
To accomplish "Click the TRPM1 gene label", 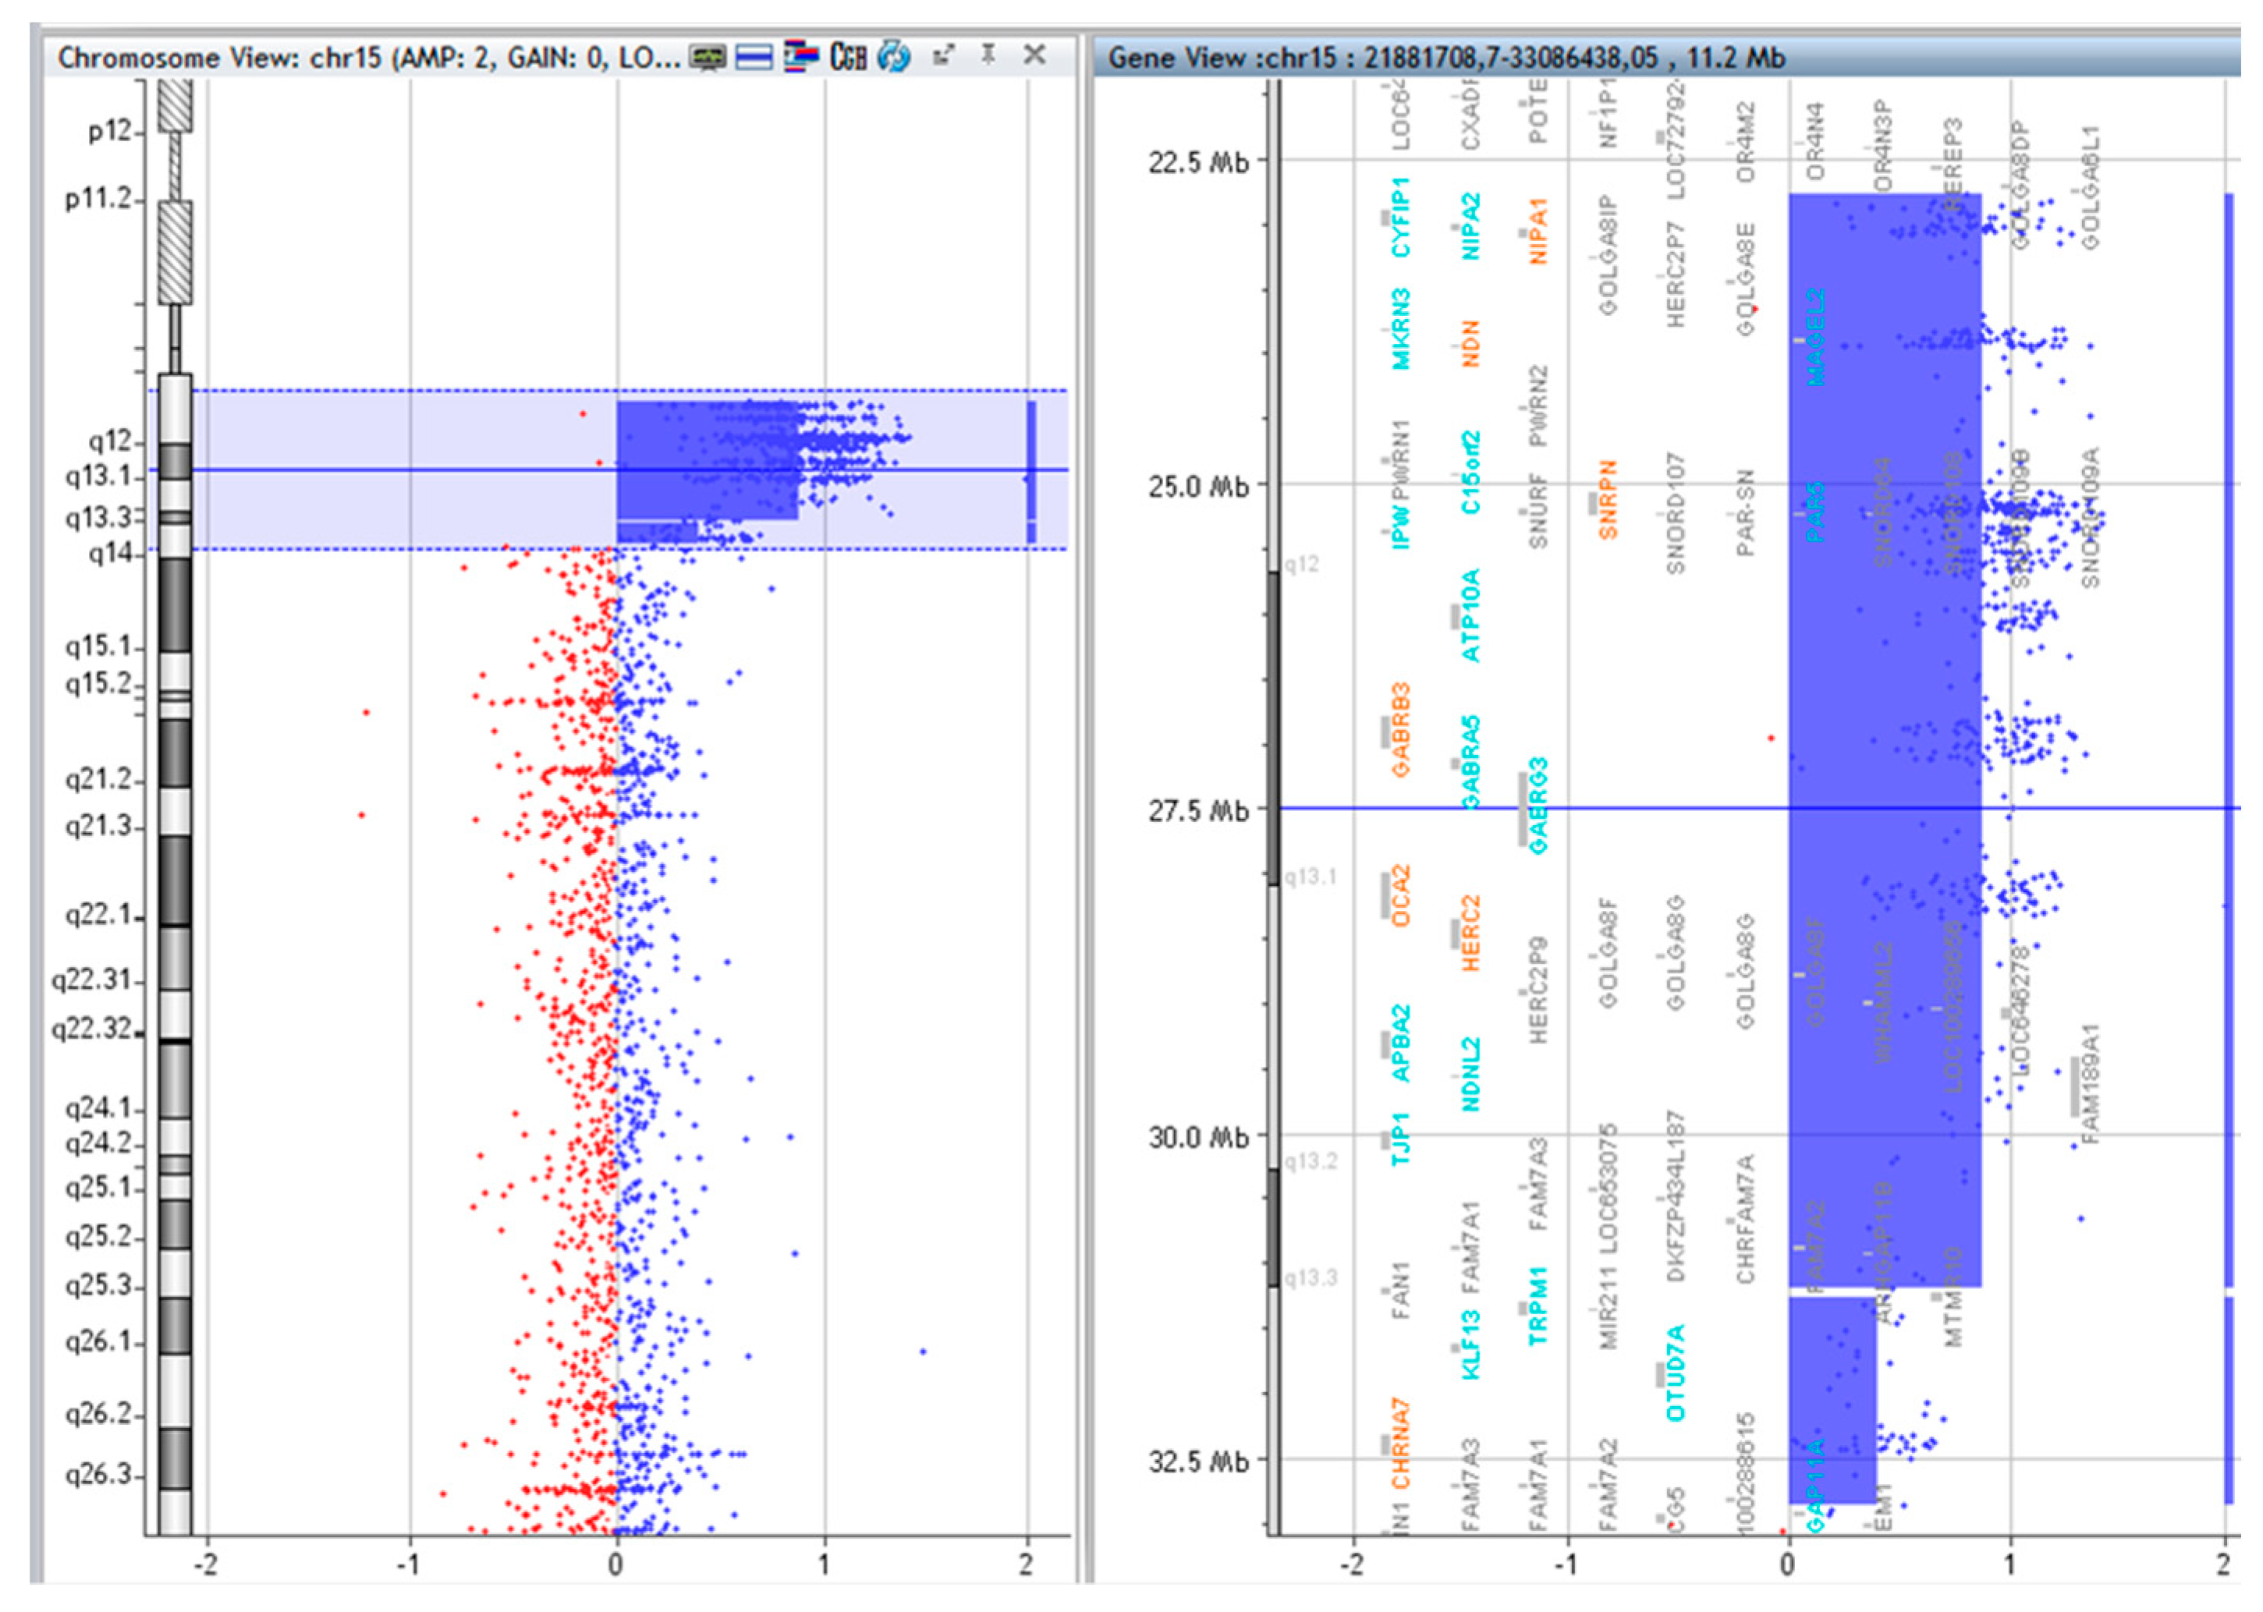I will 1538,1306.
